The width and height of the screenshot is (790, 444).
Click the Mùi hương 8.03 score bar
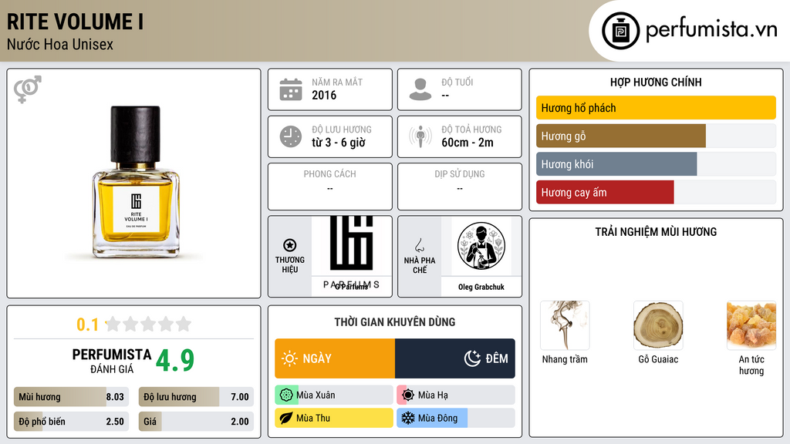coord(72,397)
